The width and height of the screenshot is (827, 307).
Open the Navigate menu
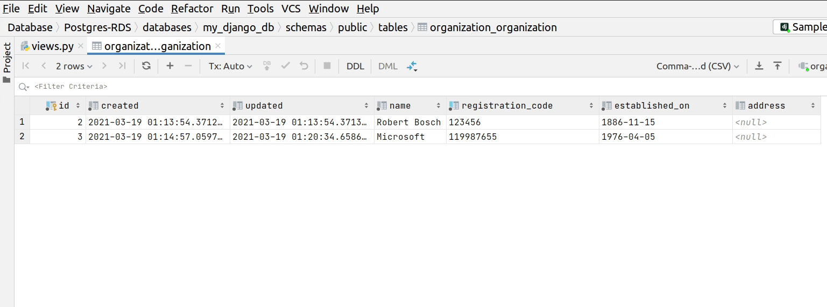(109, 9)
